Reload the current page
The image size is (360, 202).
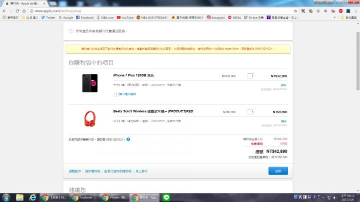[17, 11]
